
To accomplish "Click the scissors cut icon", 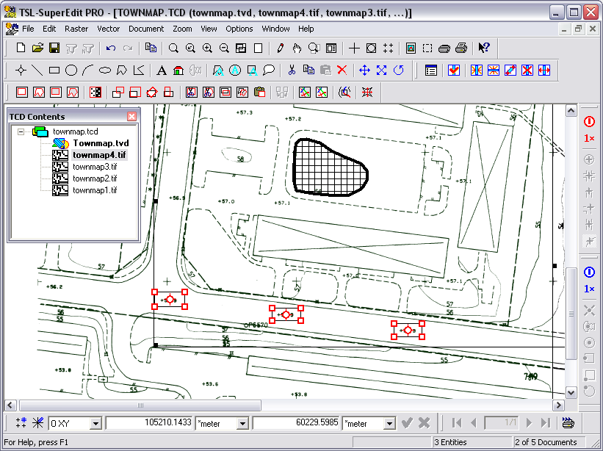I will (x=292, y=71).
